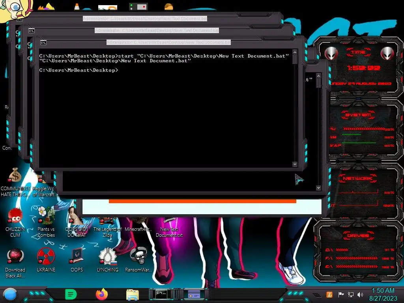This screenshot has height=303, width=404.
Task: Switch to the Command Prompt taskbar button
Action: point(162,294)
